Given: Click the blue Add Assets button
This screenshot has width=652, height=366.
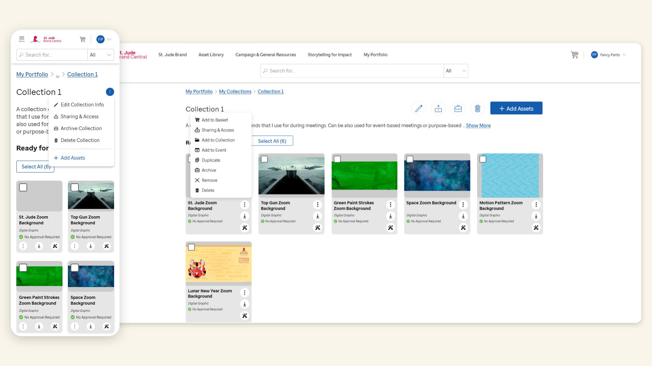Looking at the screenshot, I should click(516, 108).
